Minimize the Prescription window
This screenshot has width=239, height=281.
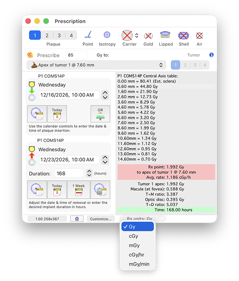point(37,21)
